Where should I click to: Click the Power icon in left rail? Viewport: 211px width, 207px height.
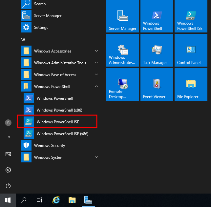point(8,186)
